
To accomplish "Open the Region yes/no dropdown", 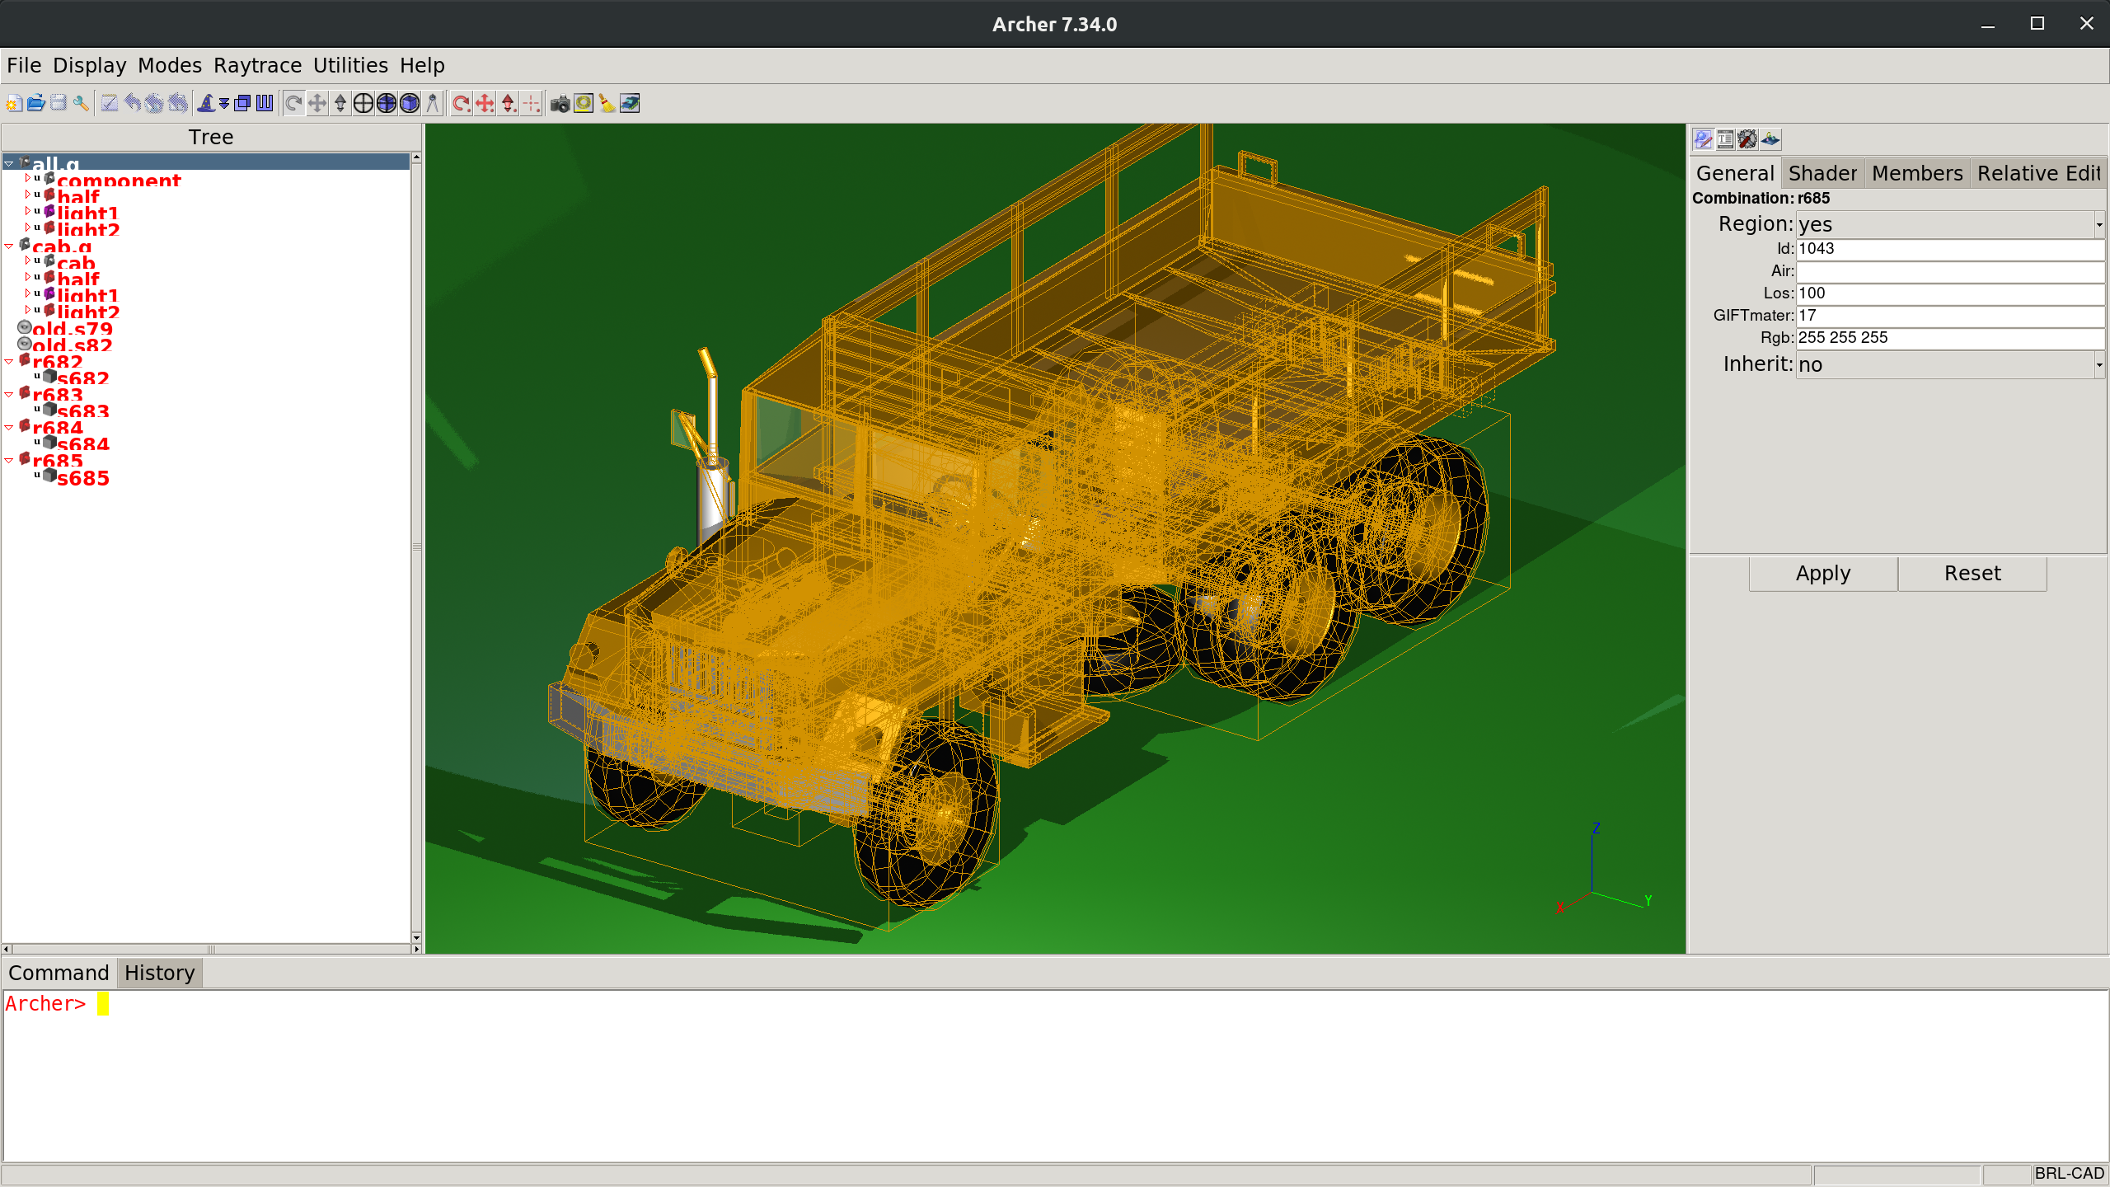I will coord(2098,224).
